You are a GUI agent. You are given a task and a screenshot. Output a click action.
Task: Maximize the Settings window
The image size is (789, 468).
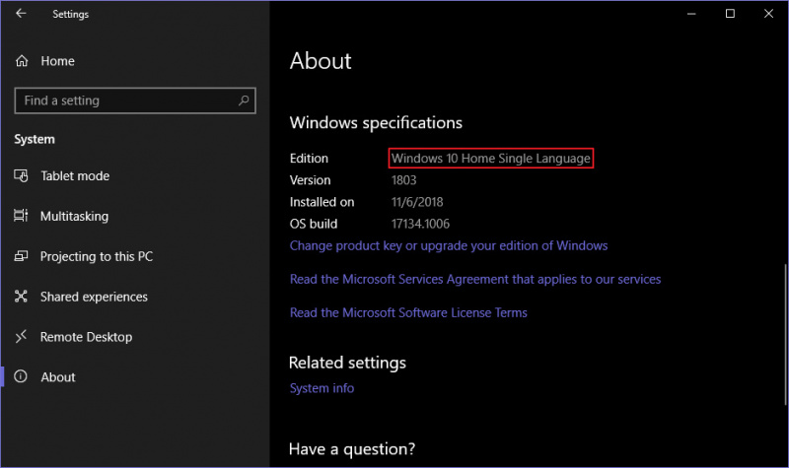point(730,14)
